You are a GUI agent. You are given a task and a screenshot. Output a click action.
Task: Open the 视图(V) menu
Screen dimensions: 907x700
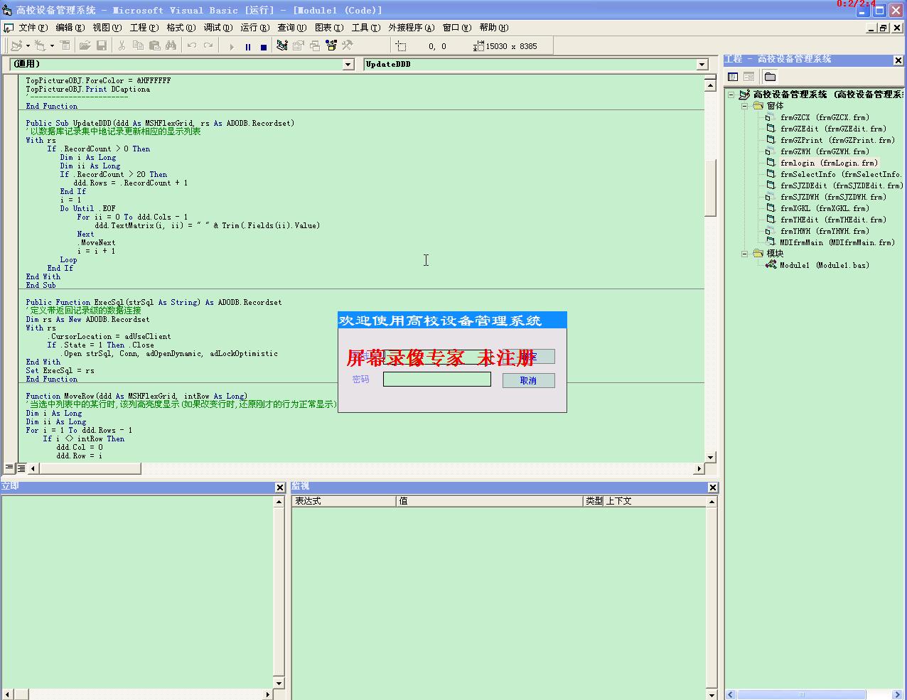[107, 28]
